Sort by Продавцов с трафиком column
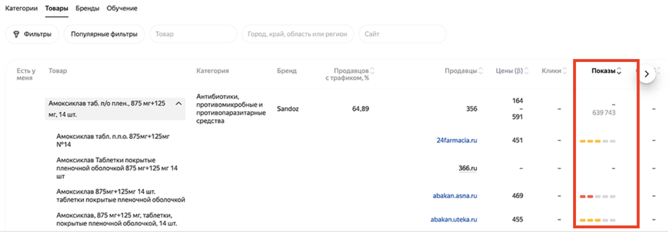 372,71
